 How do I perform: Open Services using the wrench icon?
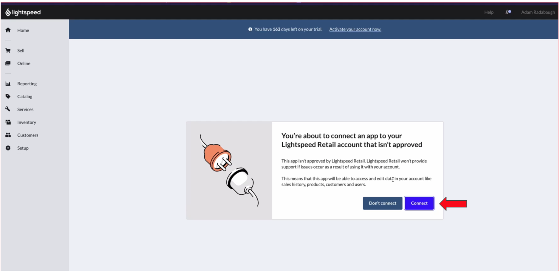point(8,109)
